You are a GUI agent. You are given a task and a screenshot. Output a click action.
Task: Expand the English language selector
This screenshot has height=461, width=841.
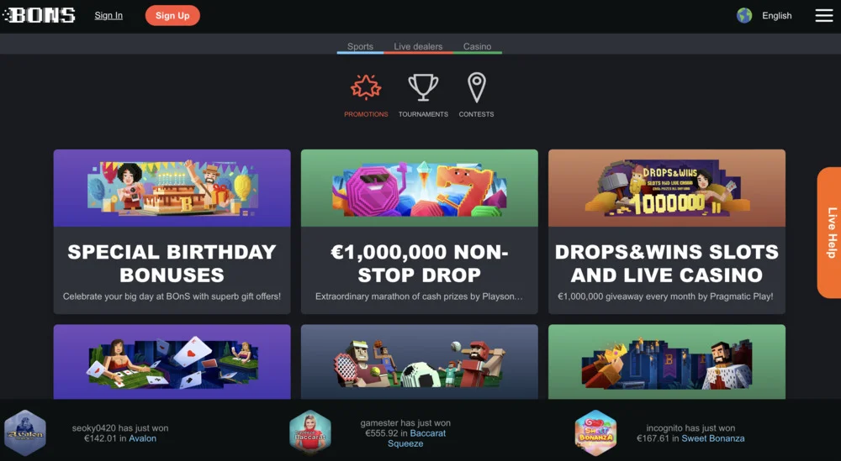[x=776, y=15]
